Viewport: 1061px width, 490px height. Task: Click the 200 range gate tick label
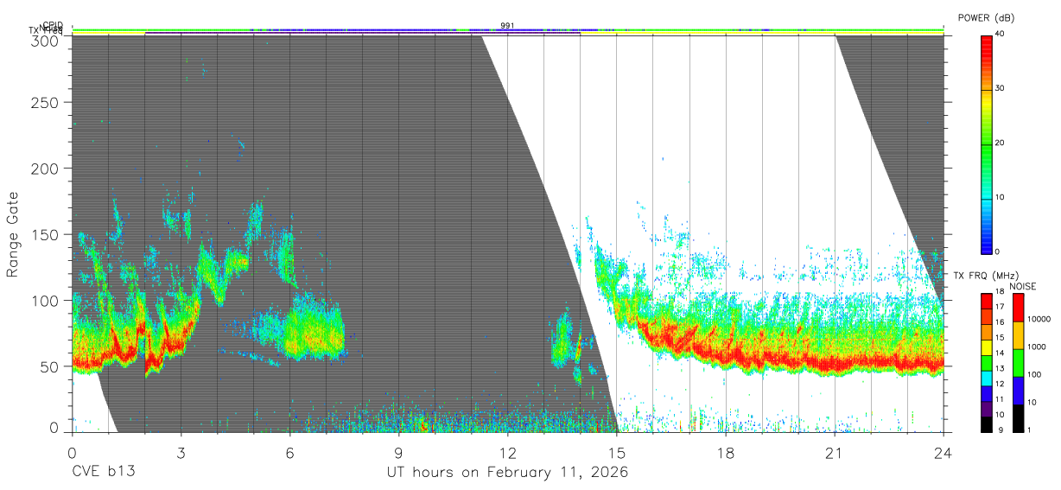(x=45, y=168)
